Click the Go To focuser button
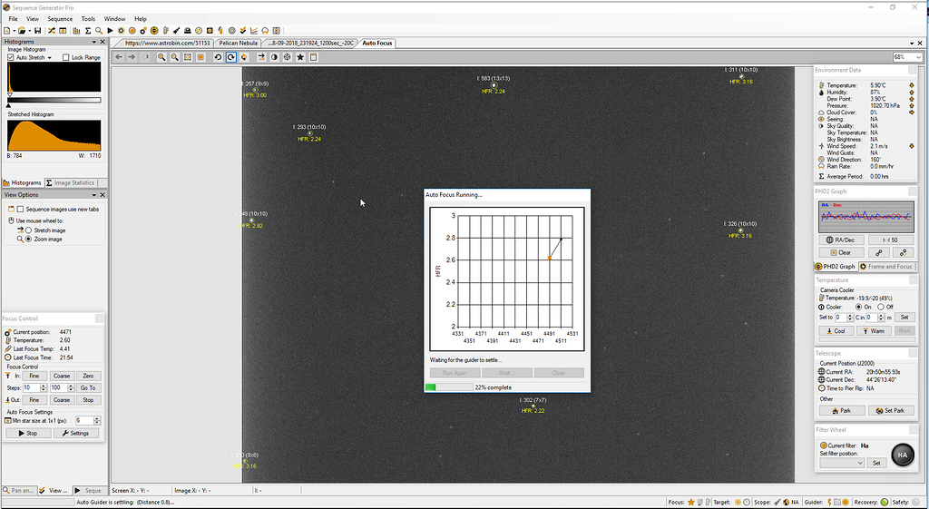 click(88, 387)
